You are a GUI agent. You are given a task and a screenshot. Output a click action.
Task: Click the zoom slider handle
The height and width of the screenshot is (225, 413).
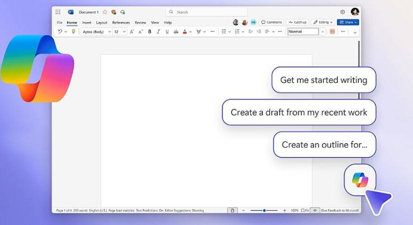(x=264, y=210)
